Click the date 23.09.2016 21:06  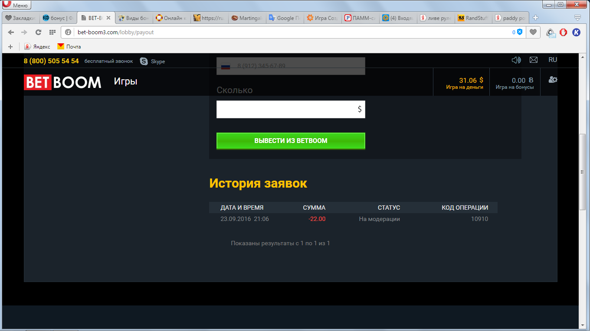[x=245, y=219]
